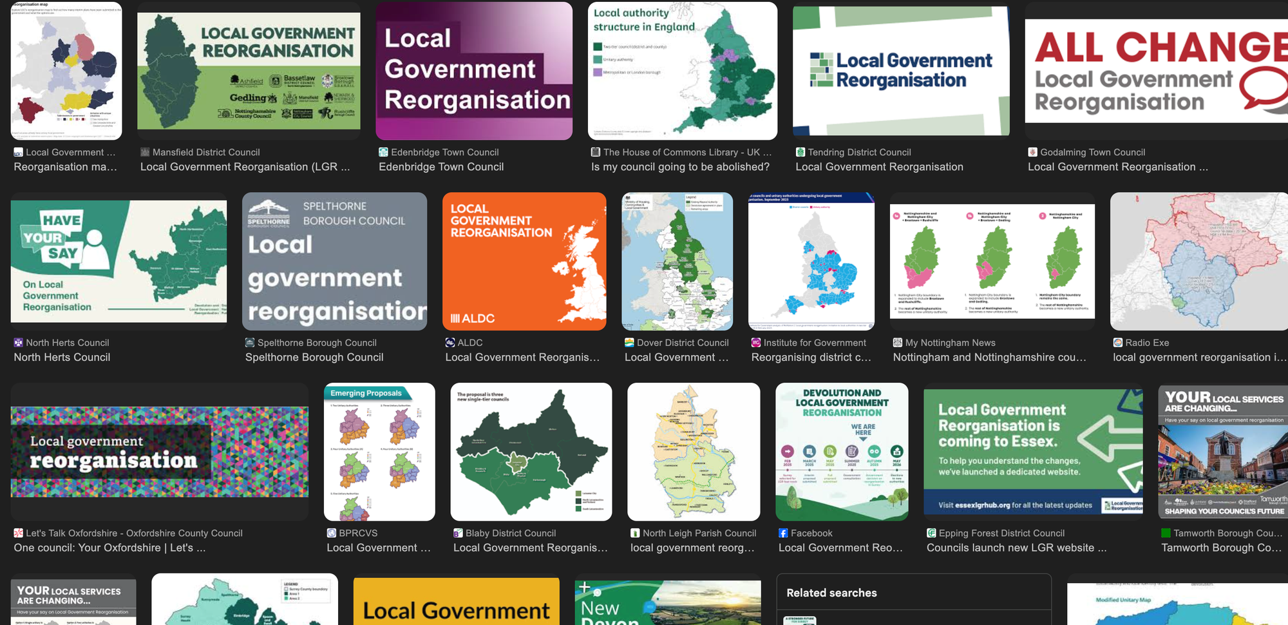Click the Tamworth Borough Council green favicon
Image resolution: width=1288 pixels, height=625 pixels.
pyautogui.click(x=1166, y=534)
